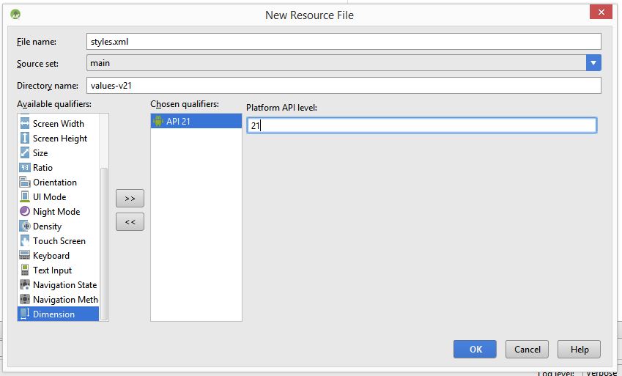The height and width of the screenshot is (376, 622).
Task: Click the Orientation qualifier icon
Action: tap(25, 183)
